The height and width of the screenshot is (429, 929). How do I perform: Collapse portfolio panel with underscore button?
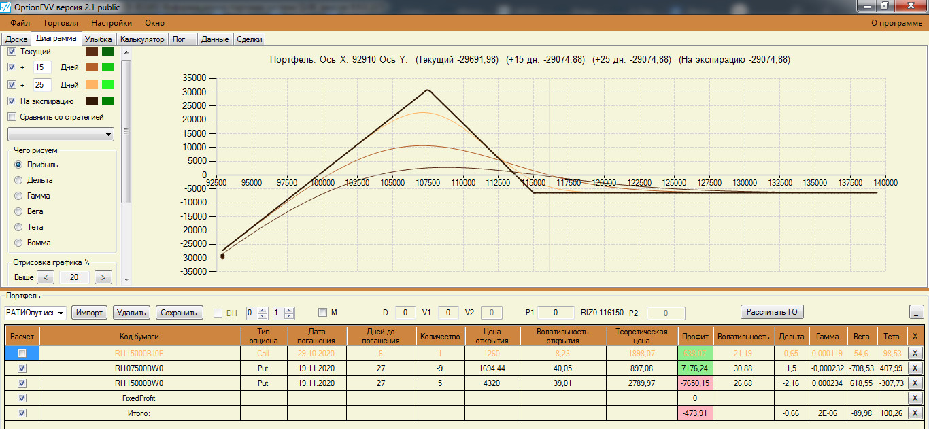916,312
